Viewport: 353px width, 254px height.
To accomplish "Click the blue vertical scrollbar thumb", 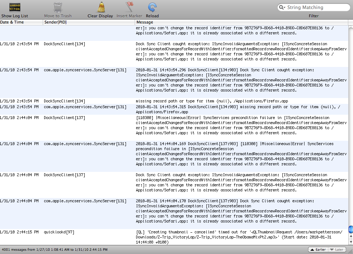I will tap(351, 229).
